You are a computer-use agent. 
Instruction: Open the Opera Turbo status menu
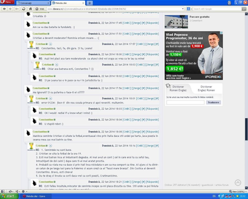[25, 191]
